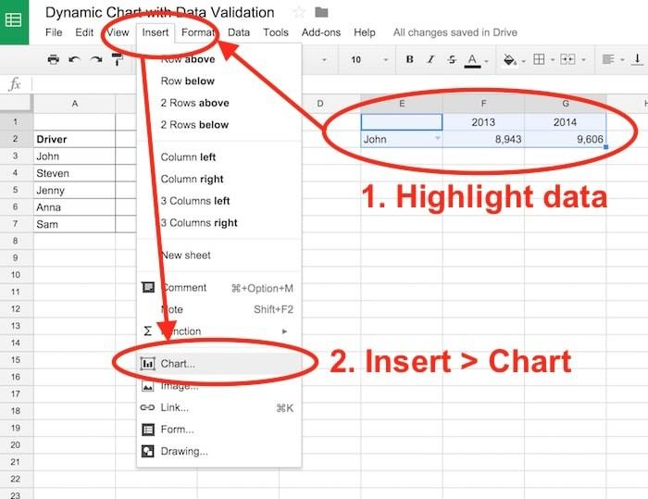
Task: Click the vertical align icon
Action: point(637,59)
